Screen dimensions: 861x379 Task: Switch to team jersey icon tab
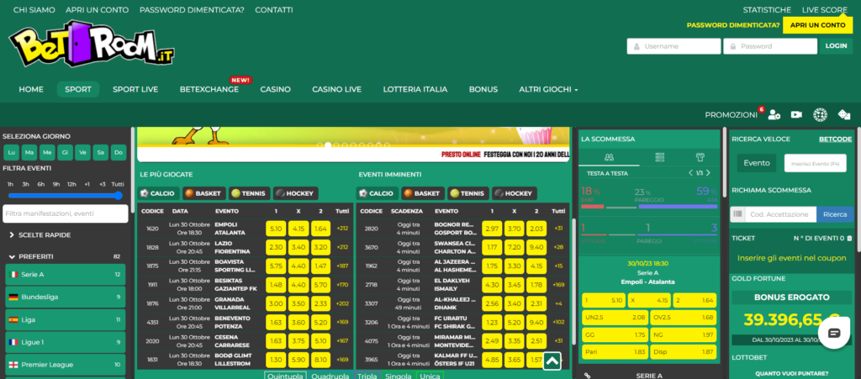click(x=700, y=157)
